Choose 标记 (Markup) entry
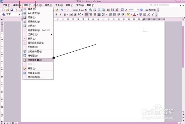Image resolution: width=185 pixels, height=124 pixels. (38, 68)
